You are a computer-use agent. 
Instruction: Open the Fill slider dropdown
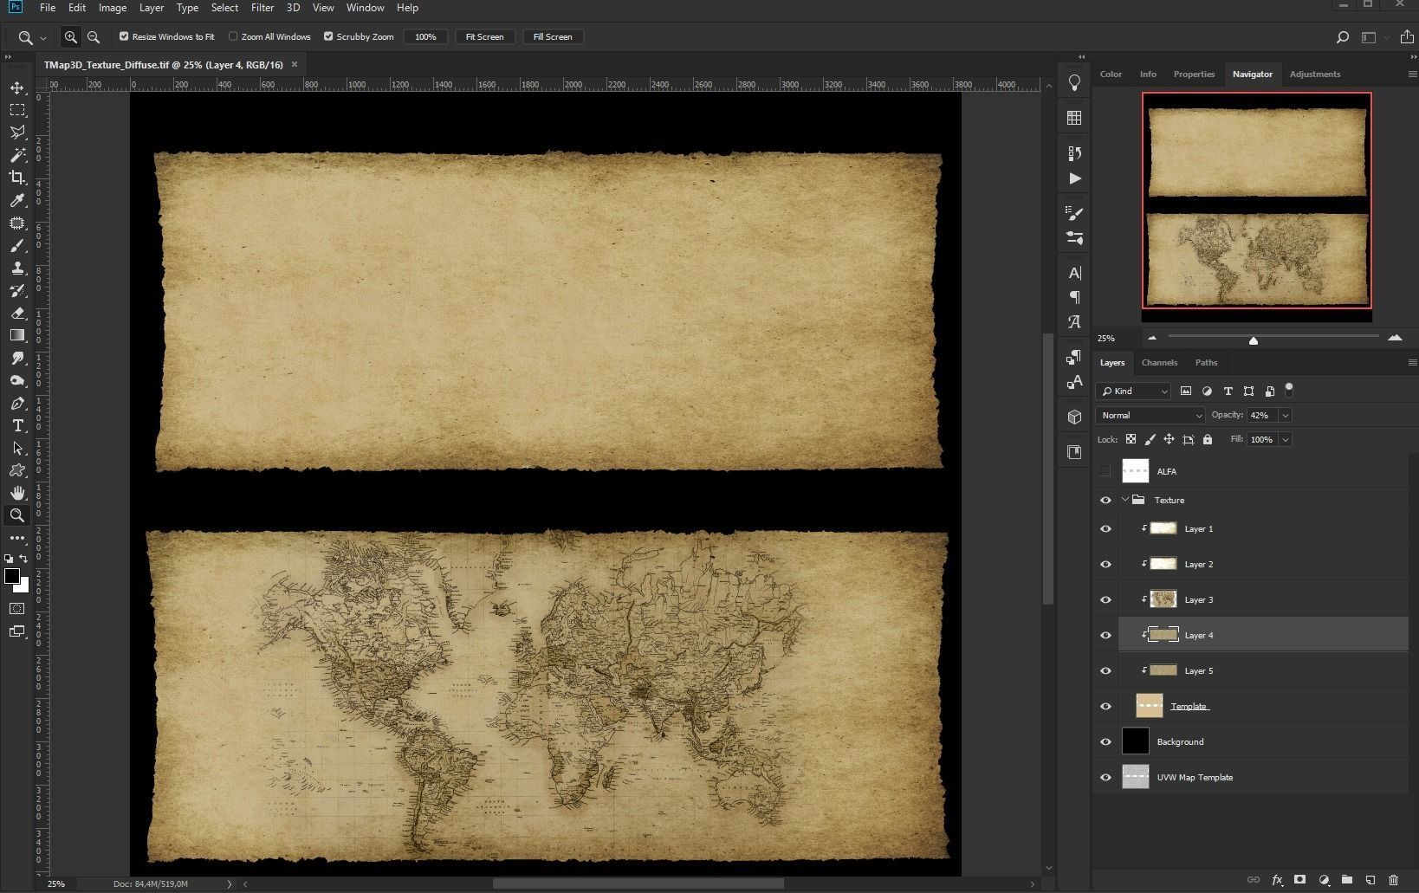tap(1285, 440)
